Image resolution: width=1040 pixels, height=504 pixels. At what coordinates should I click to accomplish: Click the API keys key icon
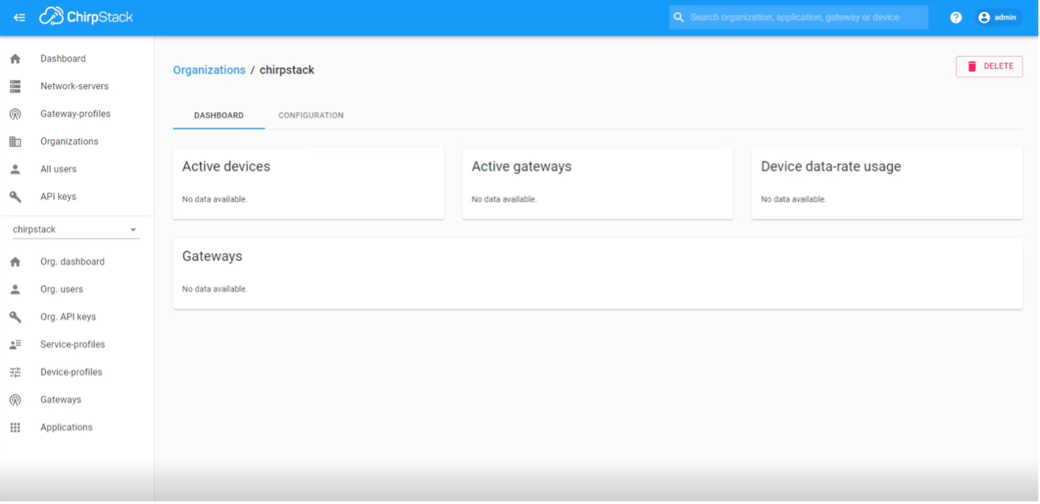[15, 197]
